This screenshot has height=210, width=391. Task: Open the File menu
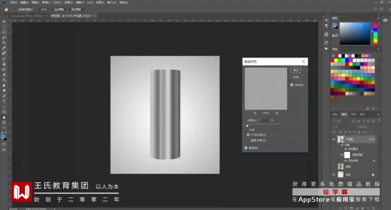13,2
